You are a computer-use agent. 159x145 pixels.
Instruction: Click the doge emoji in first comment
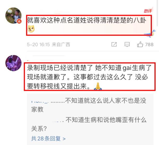pyautogui.click(x=31, y=29)
